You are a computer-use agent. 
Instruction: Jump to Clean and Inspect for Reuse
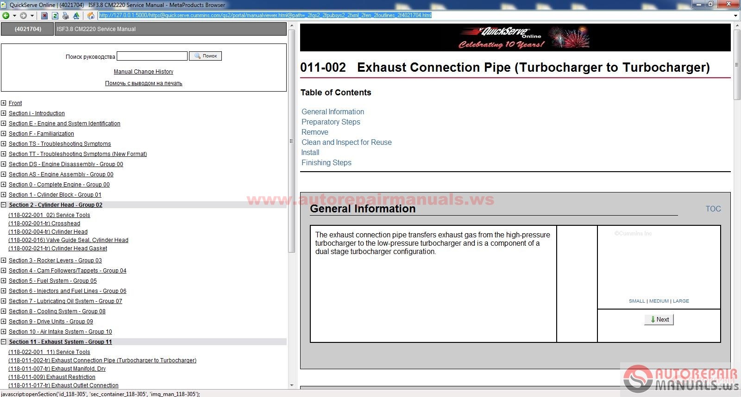346,143
